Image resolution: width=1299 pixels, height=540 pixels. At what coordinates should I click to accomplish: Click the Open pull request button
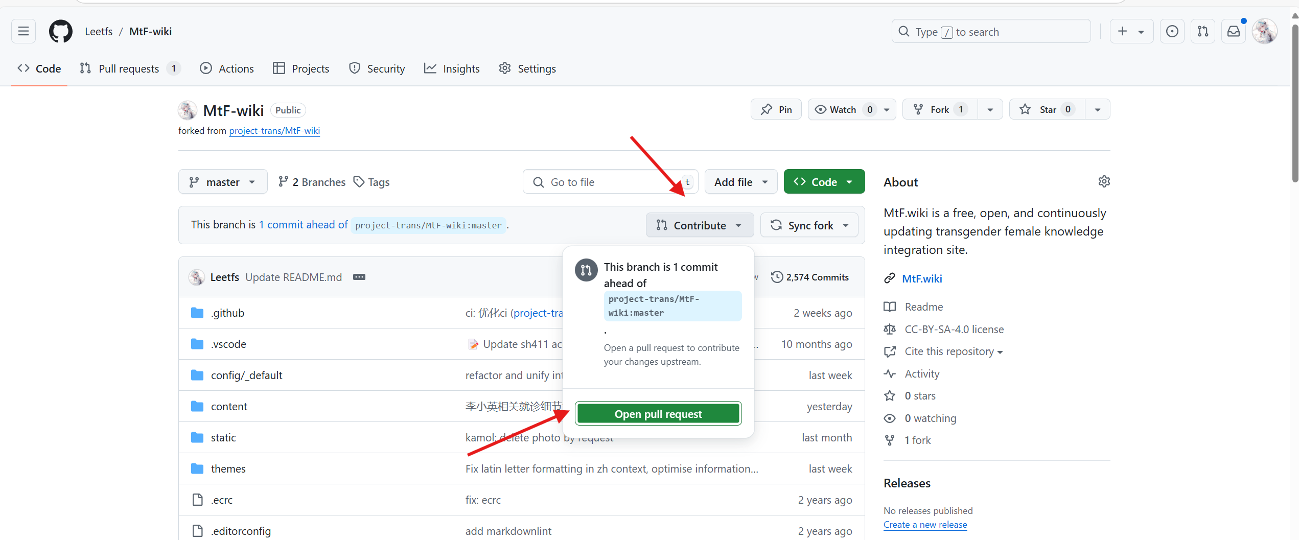point(658,414)
